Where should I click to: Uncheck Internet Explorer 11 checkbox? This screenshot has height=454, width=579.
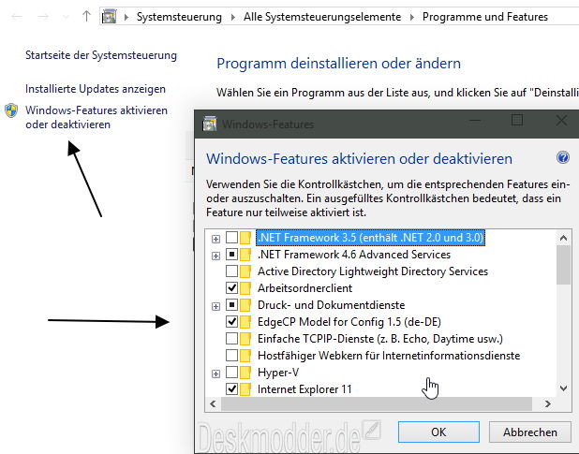pyautogui.click(x=232, y=388)
